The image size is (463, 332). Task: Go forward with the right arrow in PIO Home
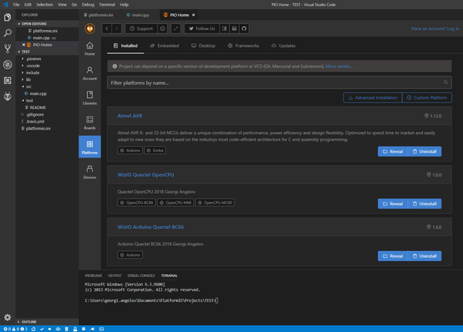(x=117, y=29)
